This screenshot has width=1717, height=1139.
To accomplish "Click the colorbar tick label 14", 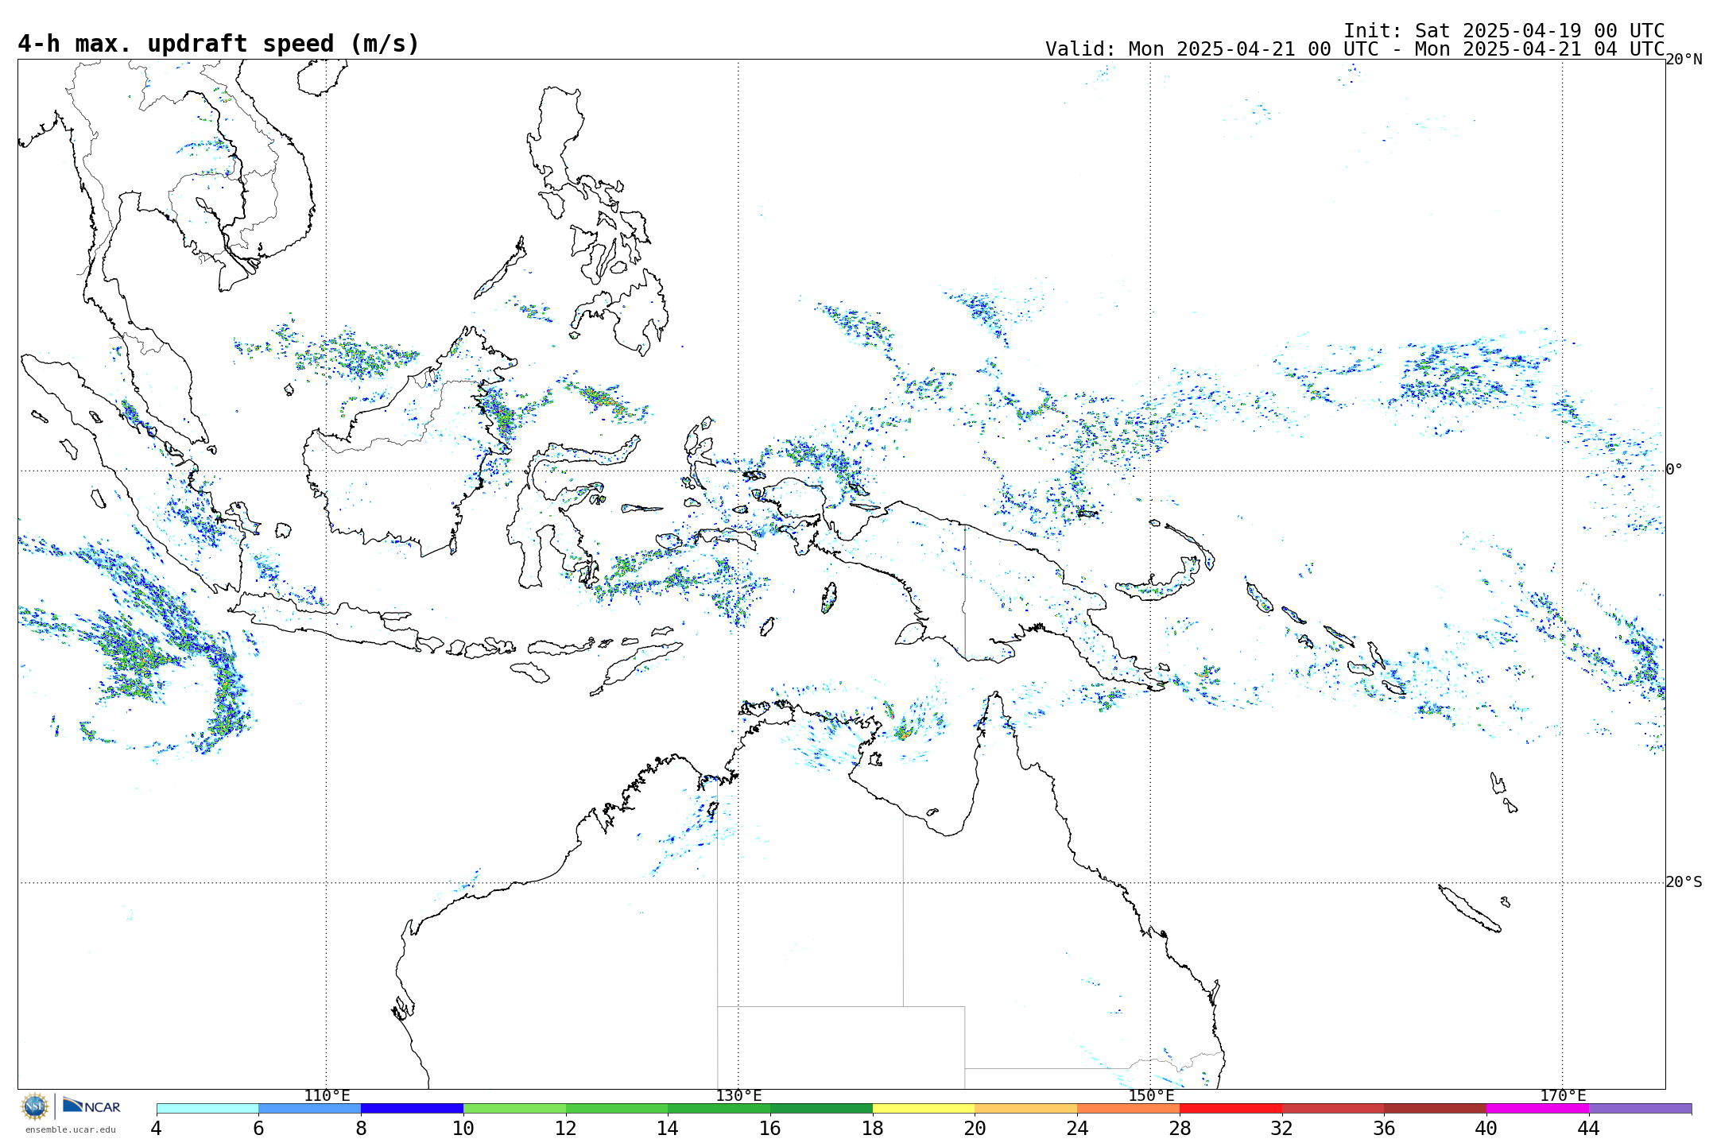I will click(x=668, y=1129).
